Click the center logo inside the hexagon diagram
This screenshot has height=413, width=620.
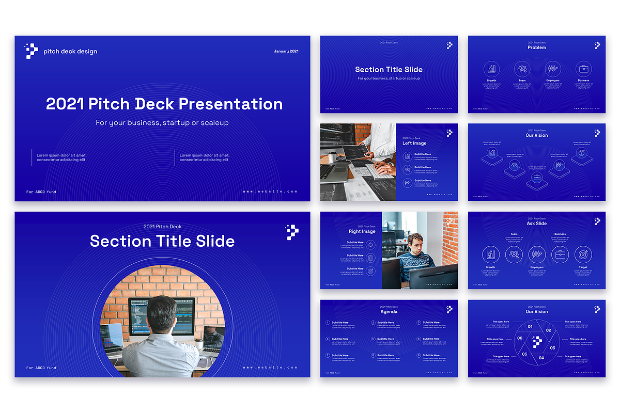click(537, 342)
